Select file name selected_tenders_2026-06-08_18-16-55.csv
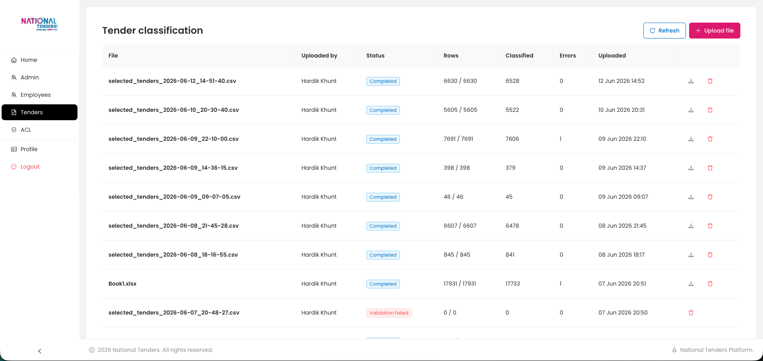The height and width of the screenshot is (361, 763). point(173,255)
